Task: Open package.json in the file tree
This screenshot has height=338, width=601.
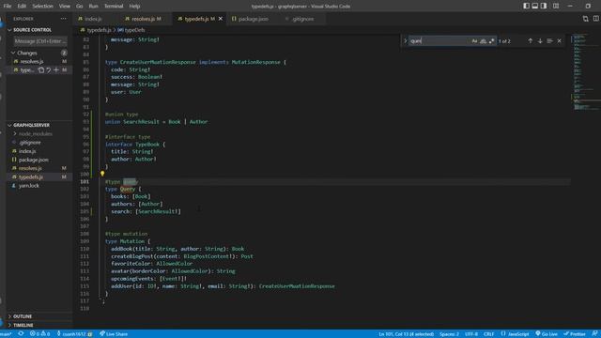Action: click(34, 160)
